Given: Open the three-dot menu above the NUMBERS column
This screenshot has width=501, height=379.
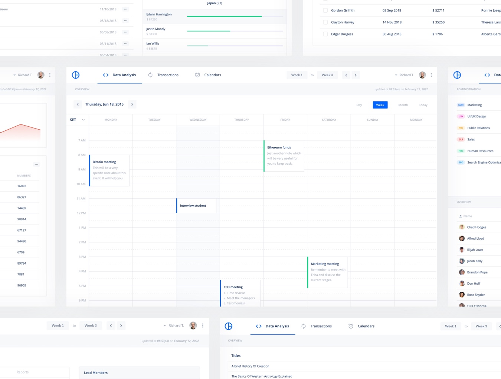Looking at the screenshot, I should [36, 164].
